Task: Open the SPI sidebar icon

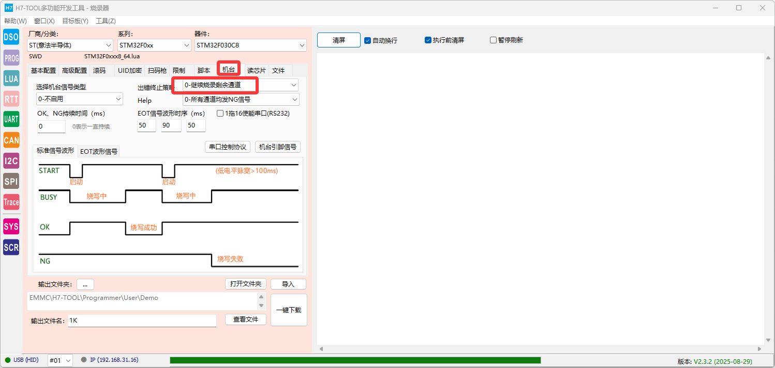Action: [11, 181]
